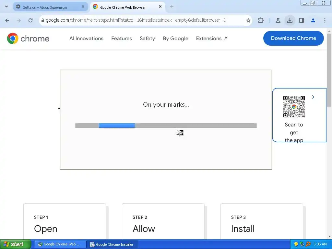
Task: Switch to Google Chrome Installer taskbar item
Action: click(112, 244)
